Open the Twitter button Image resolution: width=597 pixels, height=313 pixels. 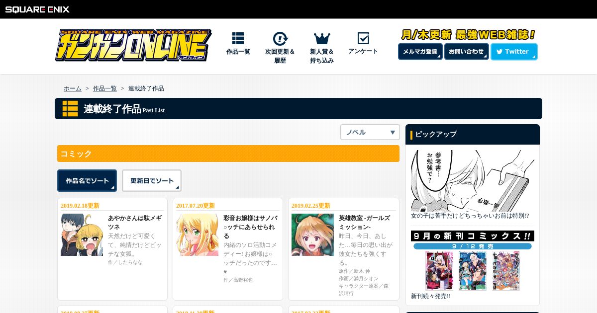(x=514, y=52)
